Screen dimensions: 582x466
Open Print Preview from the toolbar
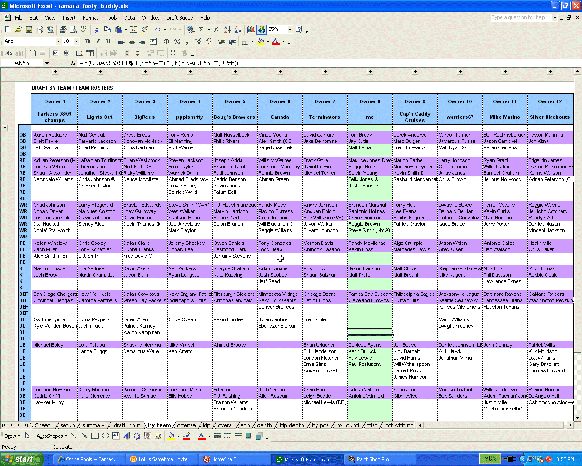pos(73,30)
